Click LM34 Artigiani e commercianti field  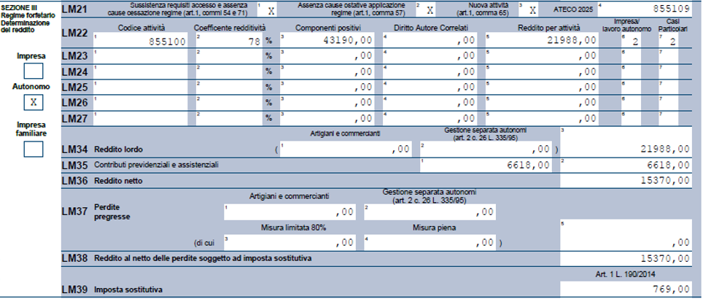click(x=346, y=149)
